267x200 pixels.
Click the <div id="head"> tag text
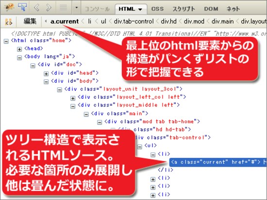(75, 73)
